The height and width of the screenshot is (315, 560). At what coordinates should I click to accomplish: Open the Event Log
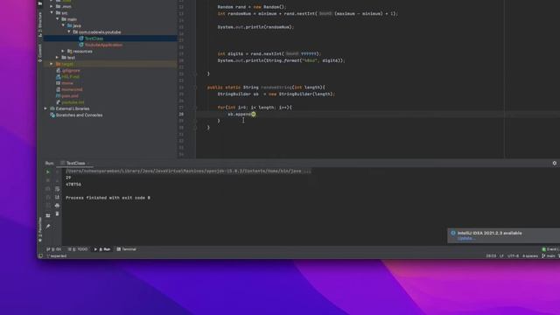550,249
